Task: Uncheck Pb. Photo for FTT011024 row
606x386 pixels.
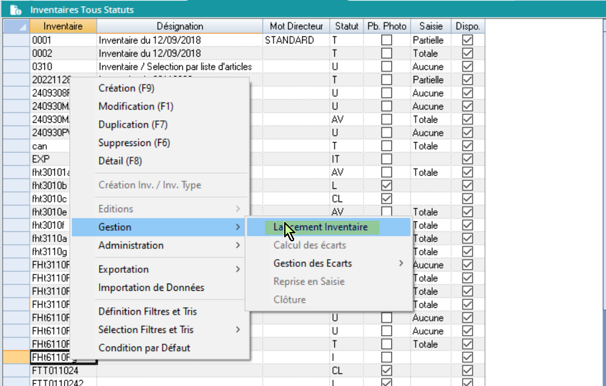Action: pyautogui.click(x=387, y=371)
